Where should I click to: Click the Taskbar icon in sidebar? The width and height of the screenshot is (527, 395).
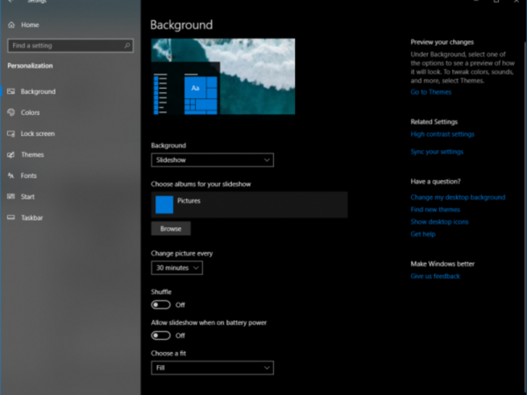(x=11, y=218)
